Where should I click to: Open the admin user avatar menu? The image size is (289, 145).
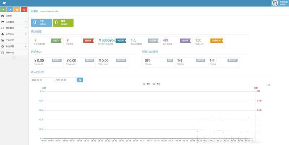coord(275,3)
